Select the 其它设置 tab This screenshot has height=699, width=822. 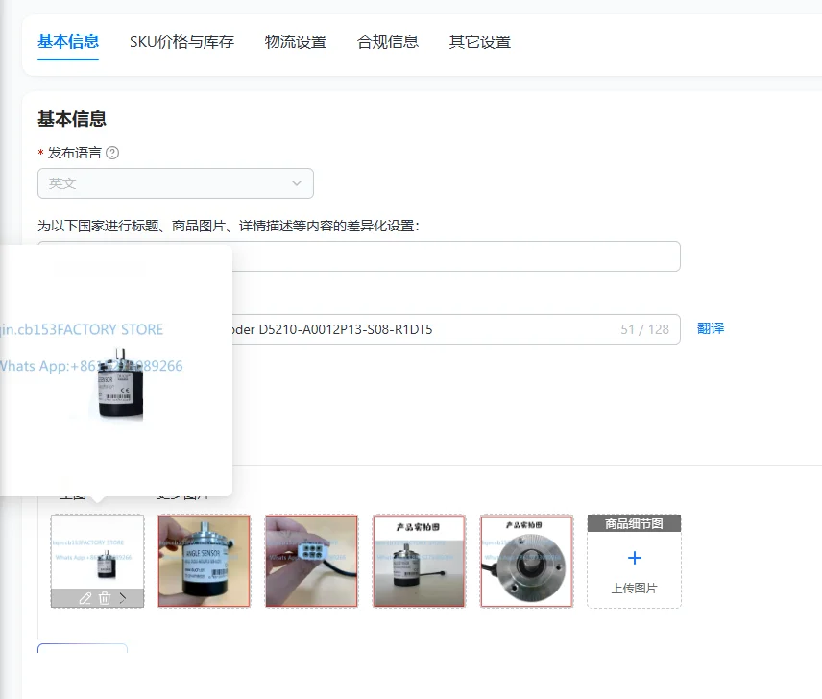click(480, 42)
